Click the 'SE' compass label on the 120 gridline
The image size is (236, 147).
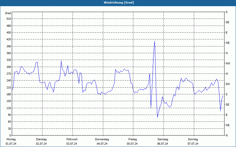227,105
